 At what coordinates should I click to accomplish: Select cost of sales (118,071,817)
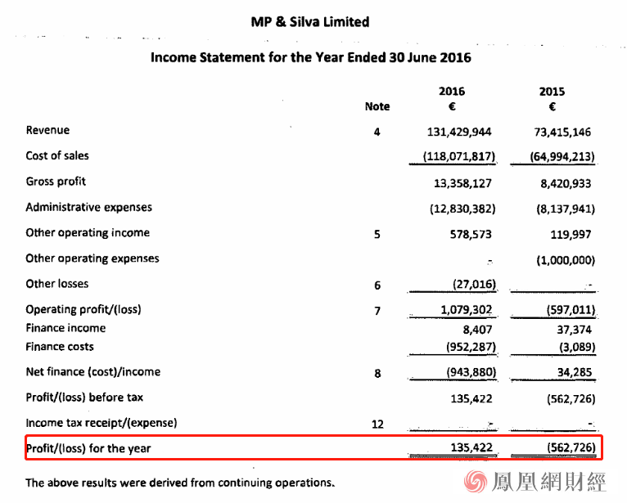coord(459,156)
